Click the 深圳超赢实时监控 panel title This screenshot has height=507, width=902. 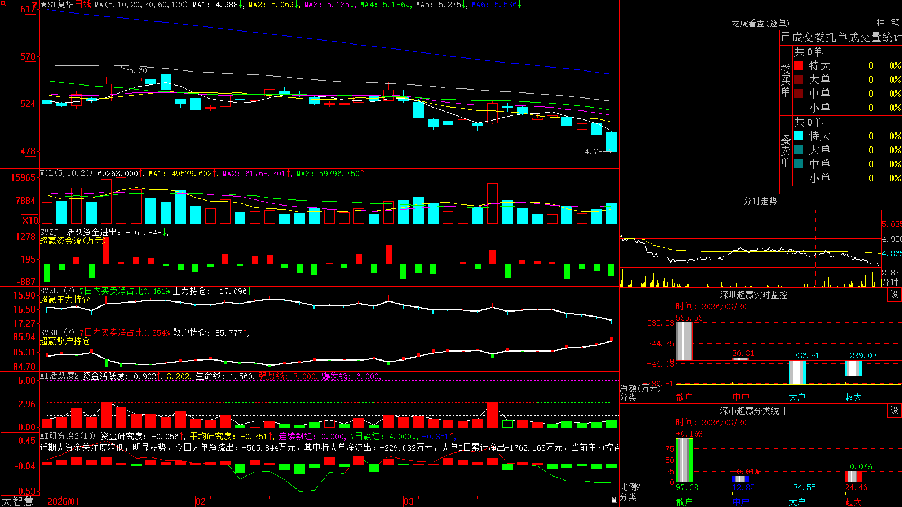pos(753,295)
